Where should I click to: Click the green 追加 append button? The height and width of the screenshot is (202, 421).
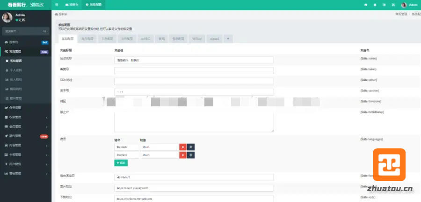point(121,163)
